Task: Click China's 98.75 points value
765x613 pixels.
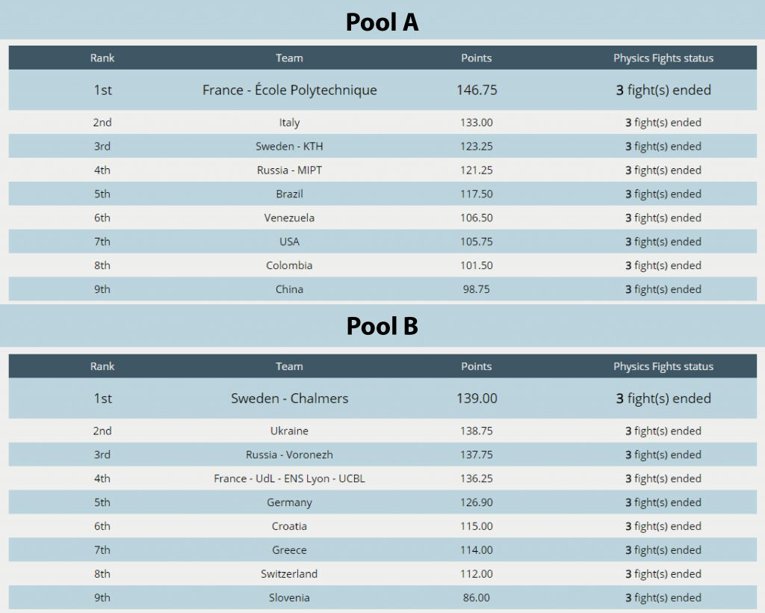Action: click(476, 289)
